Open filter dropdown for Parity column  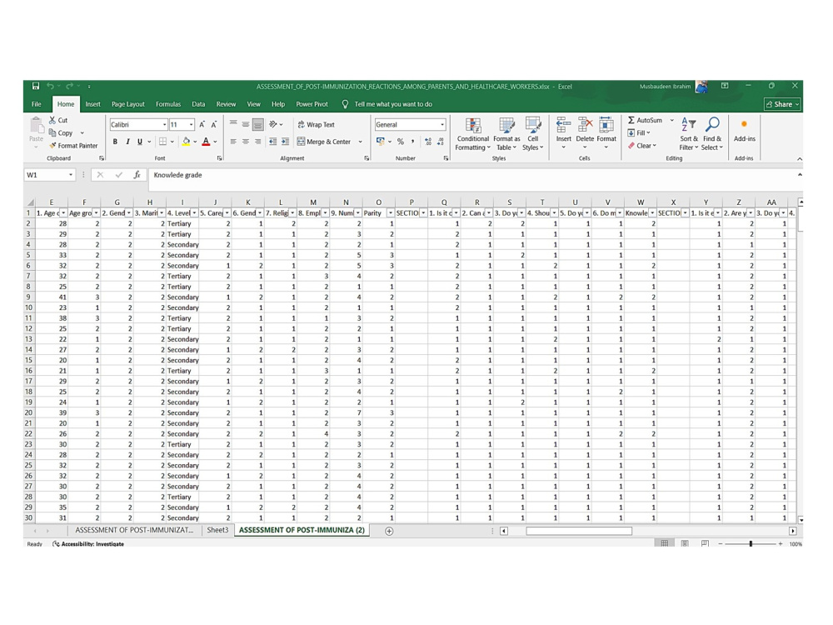[x=391, y=213]
